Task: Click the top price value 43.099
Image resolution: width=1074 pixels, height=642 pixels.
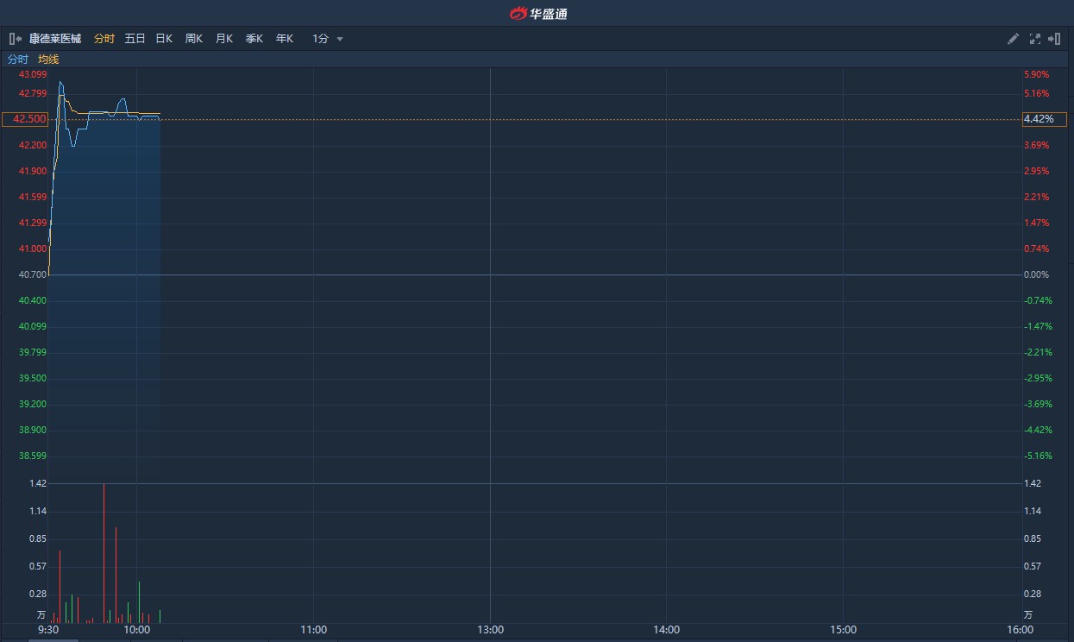Action: [x=33, y=75]
